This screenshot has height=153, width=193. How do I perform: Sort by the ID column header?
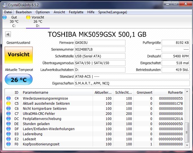[x=16, y=92]
